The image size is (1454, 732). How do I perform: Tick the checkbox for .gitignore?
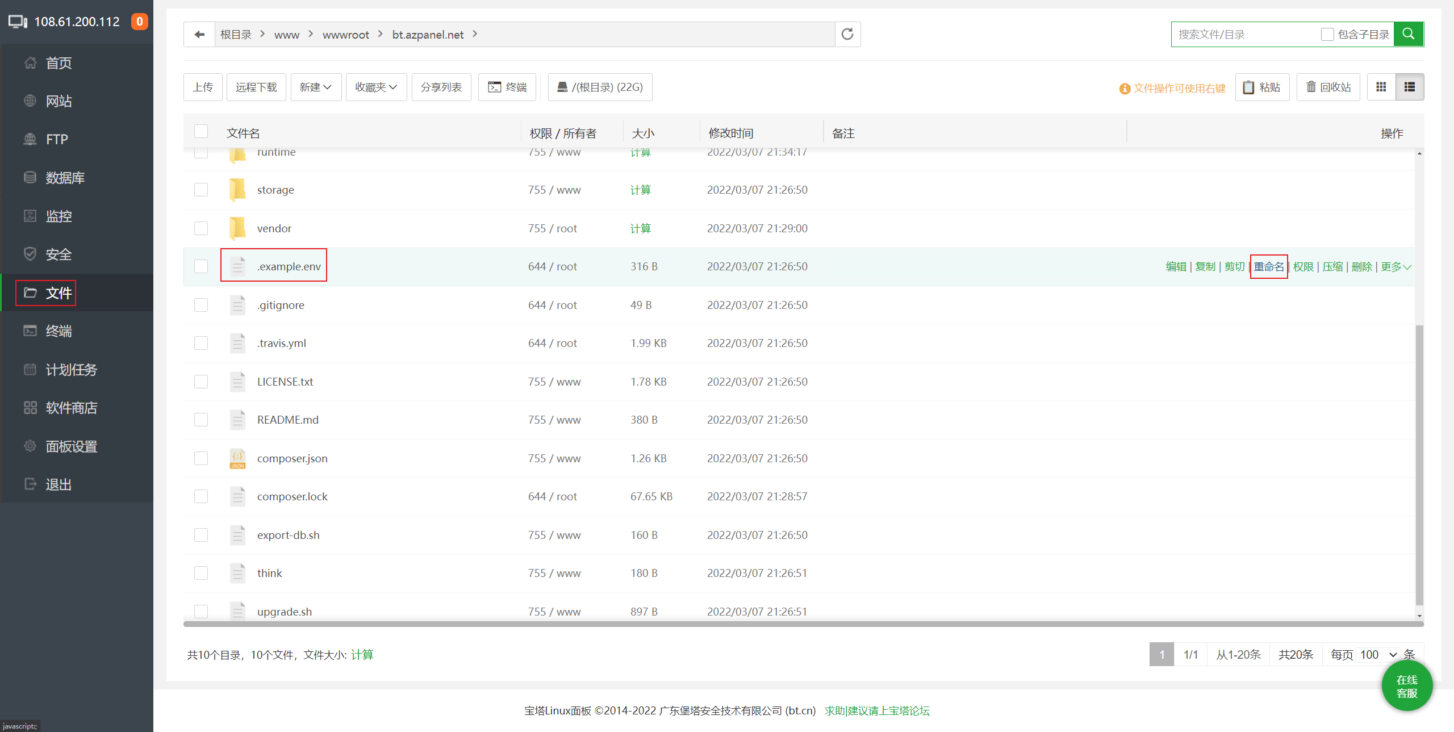coord(201,305)
